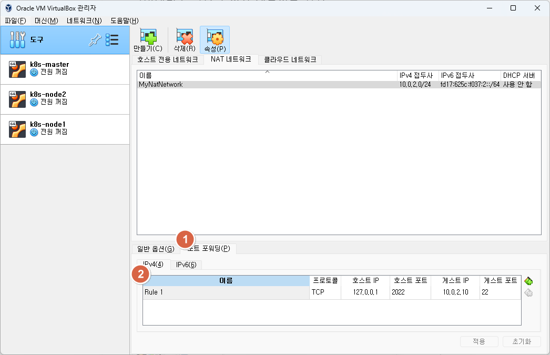
Task: Click the 프로토콜 column header
Action: click(325, 281)
